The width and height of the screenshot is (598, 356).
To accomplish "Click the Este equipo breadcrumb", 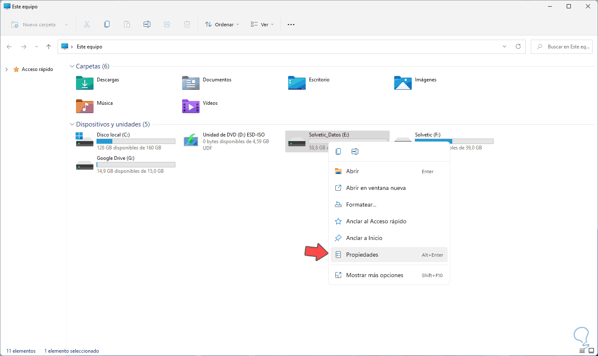I will [x=89, y=47].
